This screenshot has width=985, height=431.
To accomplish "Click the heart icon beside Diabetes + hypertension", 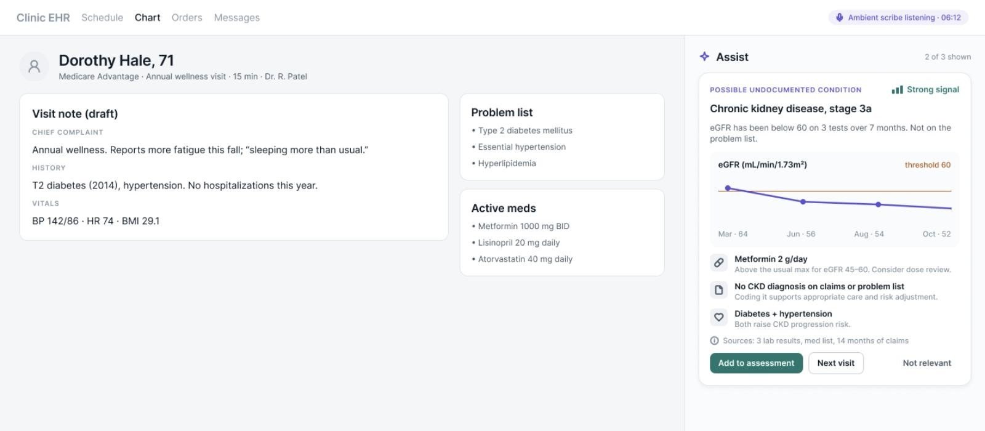I will pyautogui.click(x=718, y=318).
